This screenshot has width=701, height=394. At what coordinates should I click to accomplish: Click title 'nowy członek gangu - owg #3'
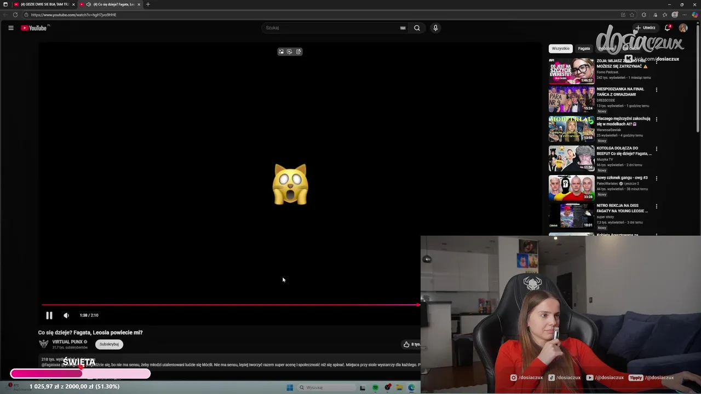coord(622,178)
